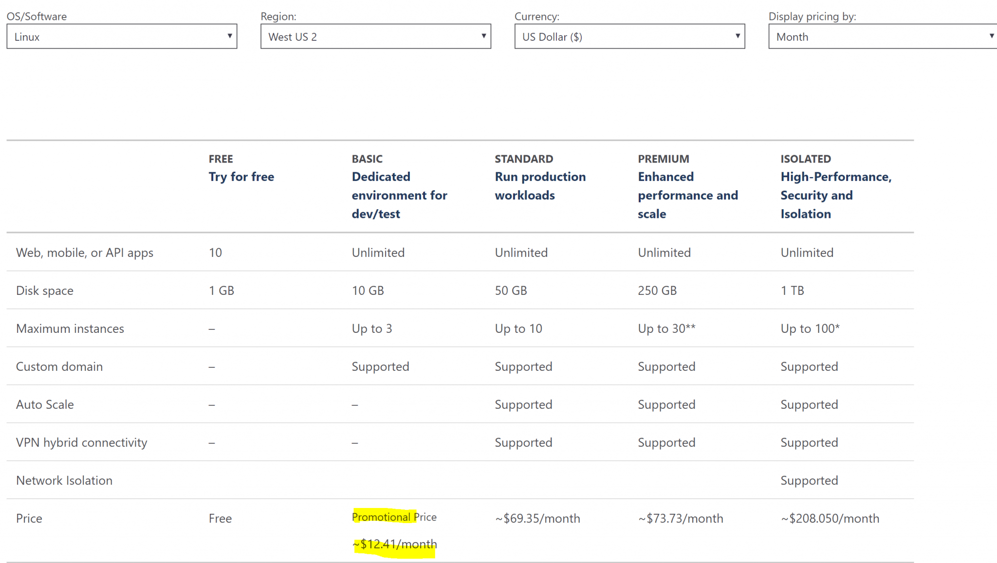Open the Region dropdown showing West US 2
997x563 pixels.
click(375, 36)
